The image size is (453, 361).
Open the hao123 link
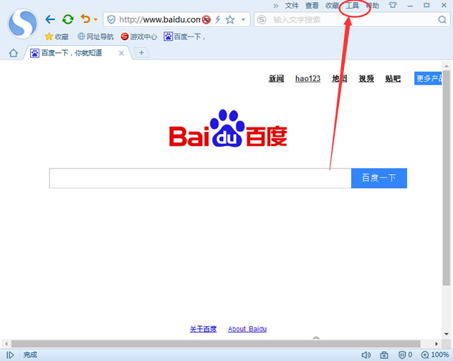click(307, 79)
